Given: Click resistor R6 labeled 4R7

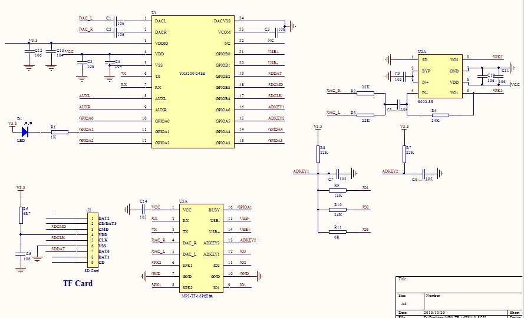Looking at the screenshot, I should (x=21, y=216).
